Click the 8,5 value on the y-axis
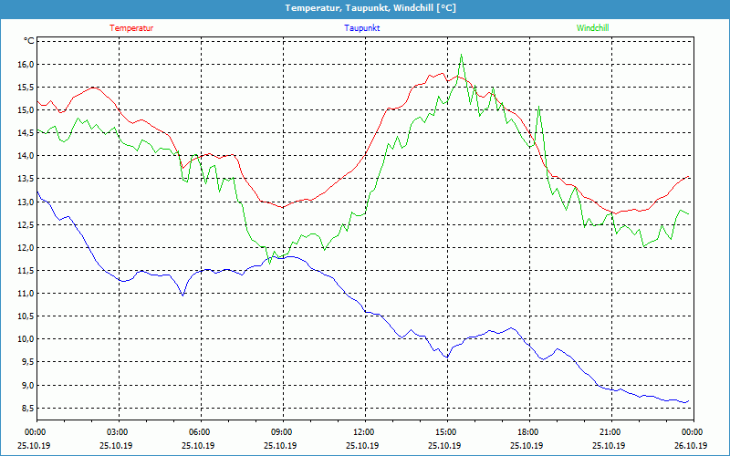This screenshot has height=456, width=730. pos(24,408)
